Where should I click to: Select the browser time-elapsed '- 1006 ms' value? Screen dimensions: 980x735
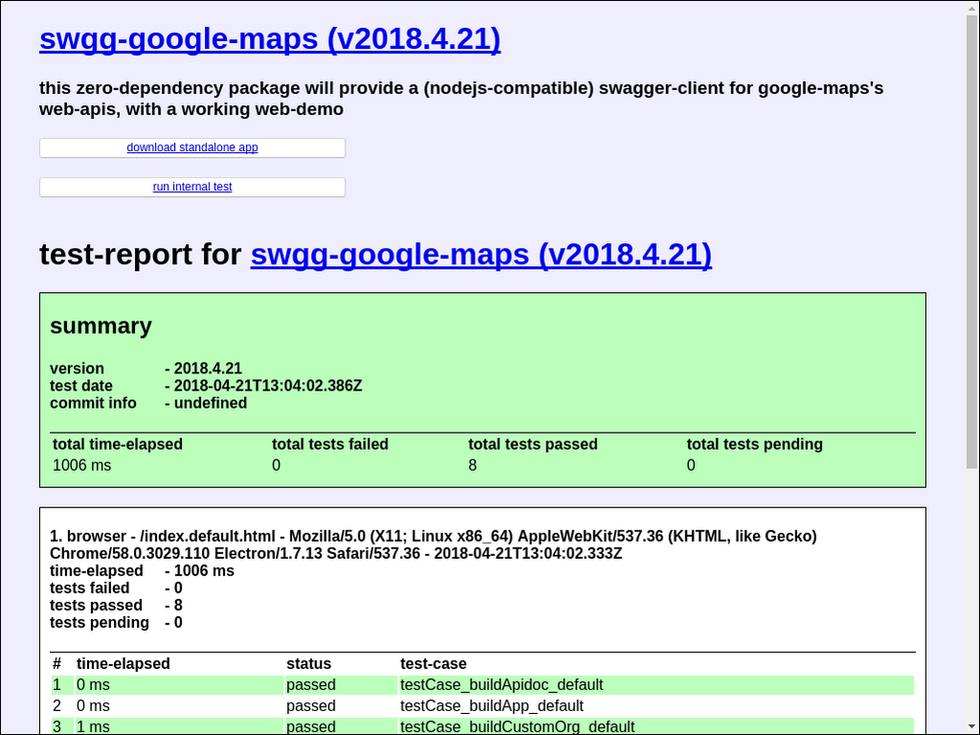(x=199, y=571)
